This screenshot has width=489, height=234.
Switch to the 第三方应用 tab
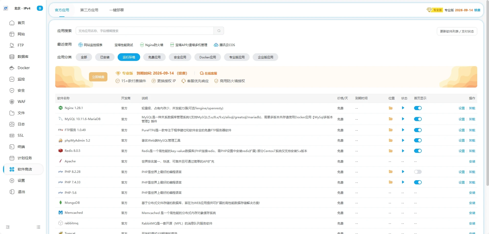89,10
